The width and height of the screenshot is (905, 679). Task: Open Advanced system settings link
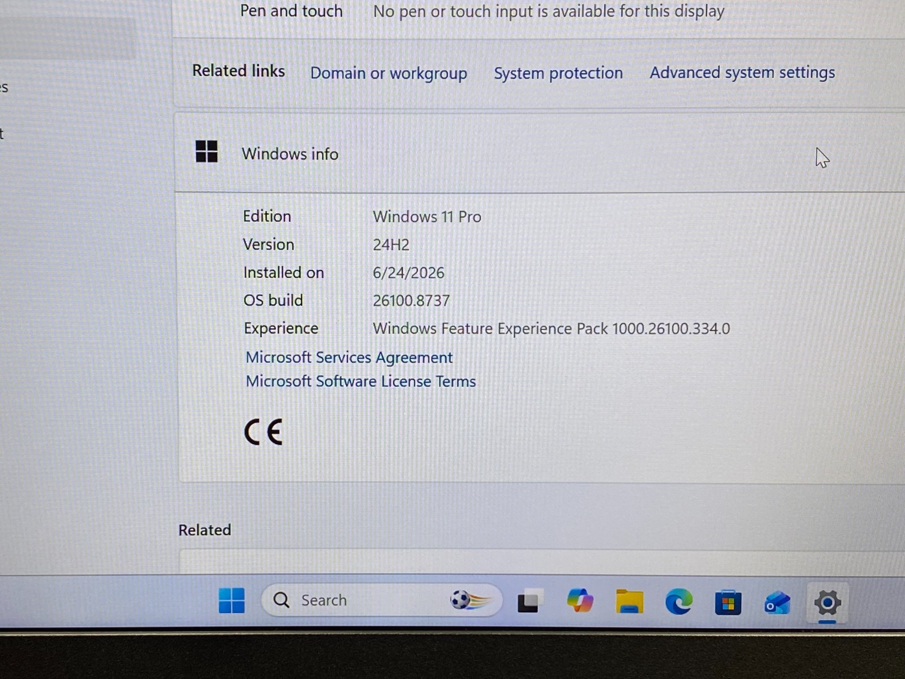(x=742, y=72)
